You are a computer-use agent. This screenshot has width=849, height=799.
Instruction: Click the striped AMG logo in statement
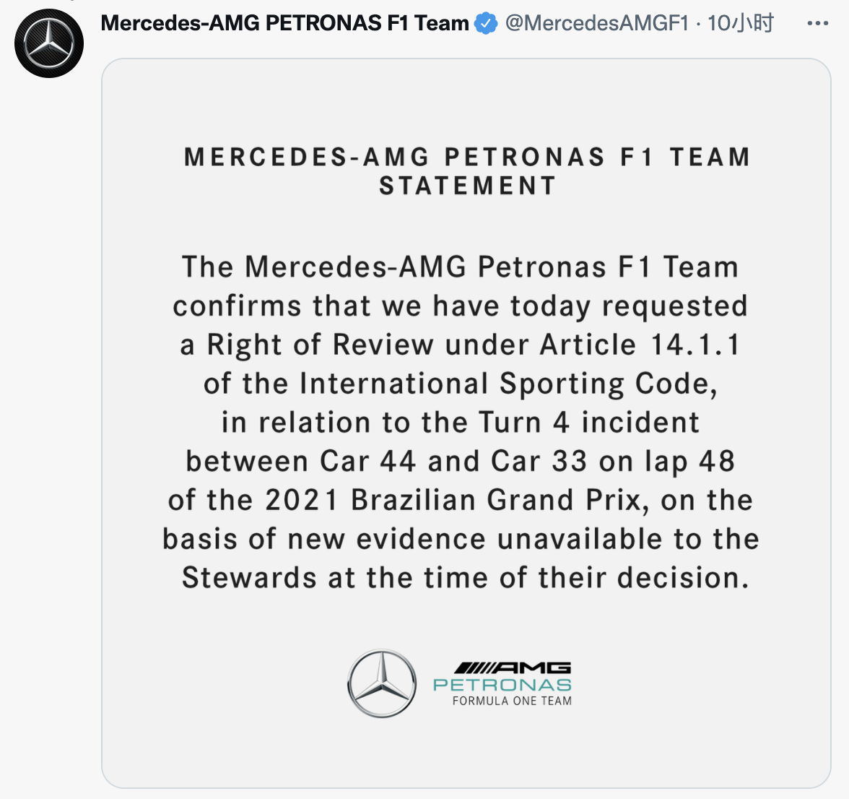tap(513, 668)
